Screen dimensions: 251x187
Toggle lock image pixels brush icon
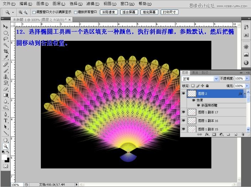coord(198,86)
